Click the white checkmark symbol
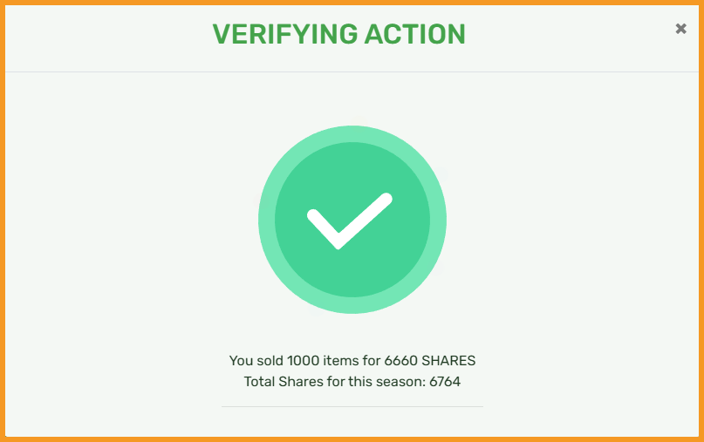The height and width of the screenshot is (442, 704). click(350, 221)
